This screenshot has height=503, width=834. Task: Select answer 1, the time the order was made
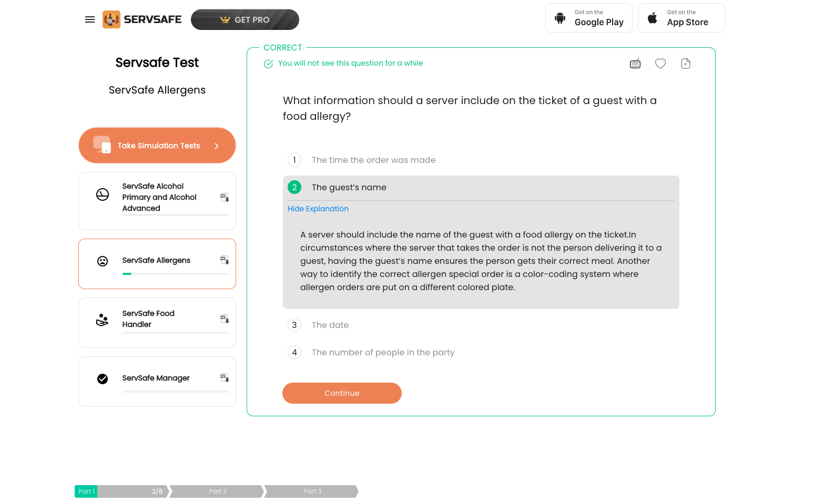click(x=481, y=160)
